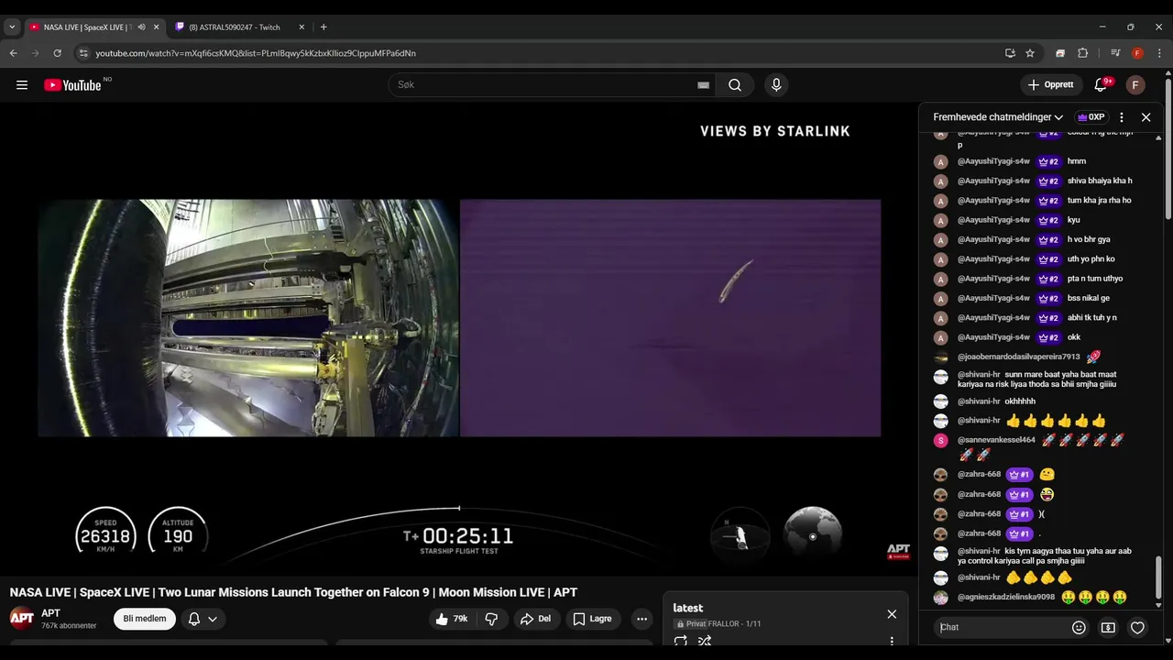Image resolution: width=1173 pixels, height=660 pixels.
Task: Open browser media controls icon
Action: click(x=1115, y=53)
